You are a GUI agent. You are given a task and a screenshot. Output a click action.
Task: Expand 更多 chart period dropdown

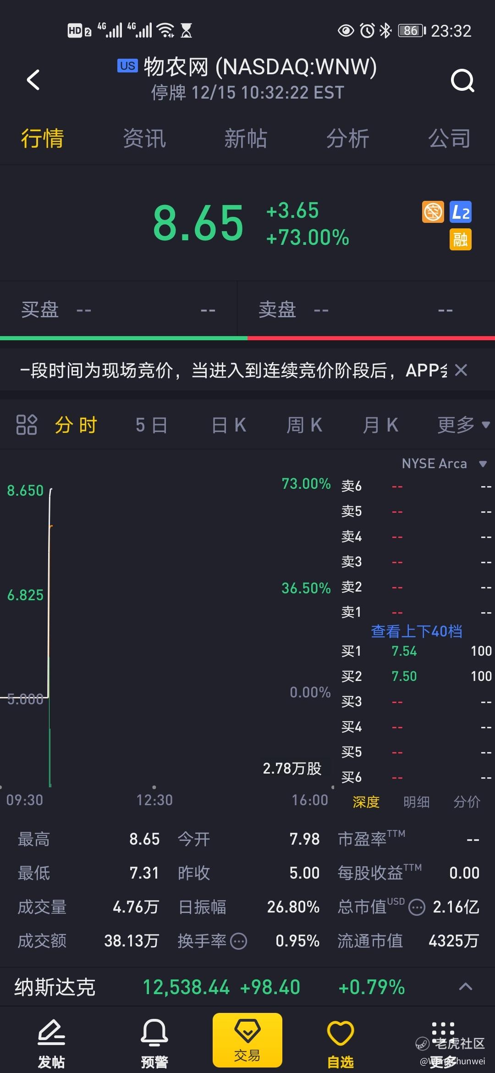[x=463, y=425]
